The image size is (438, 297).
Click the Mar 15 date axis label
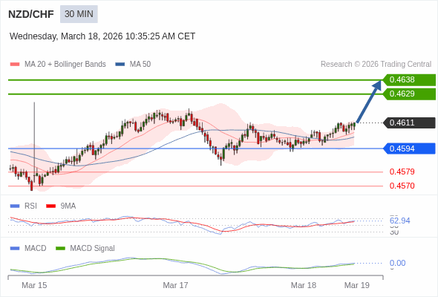click(34, 285)
